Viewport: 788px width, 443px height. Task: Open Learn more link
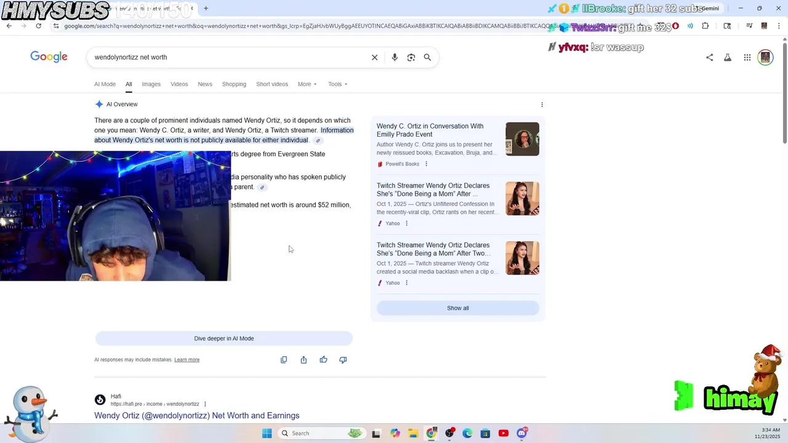[x=187, y=360]
